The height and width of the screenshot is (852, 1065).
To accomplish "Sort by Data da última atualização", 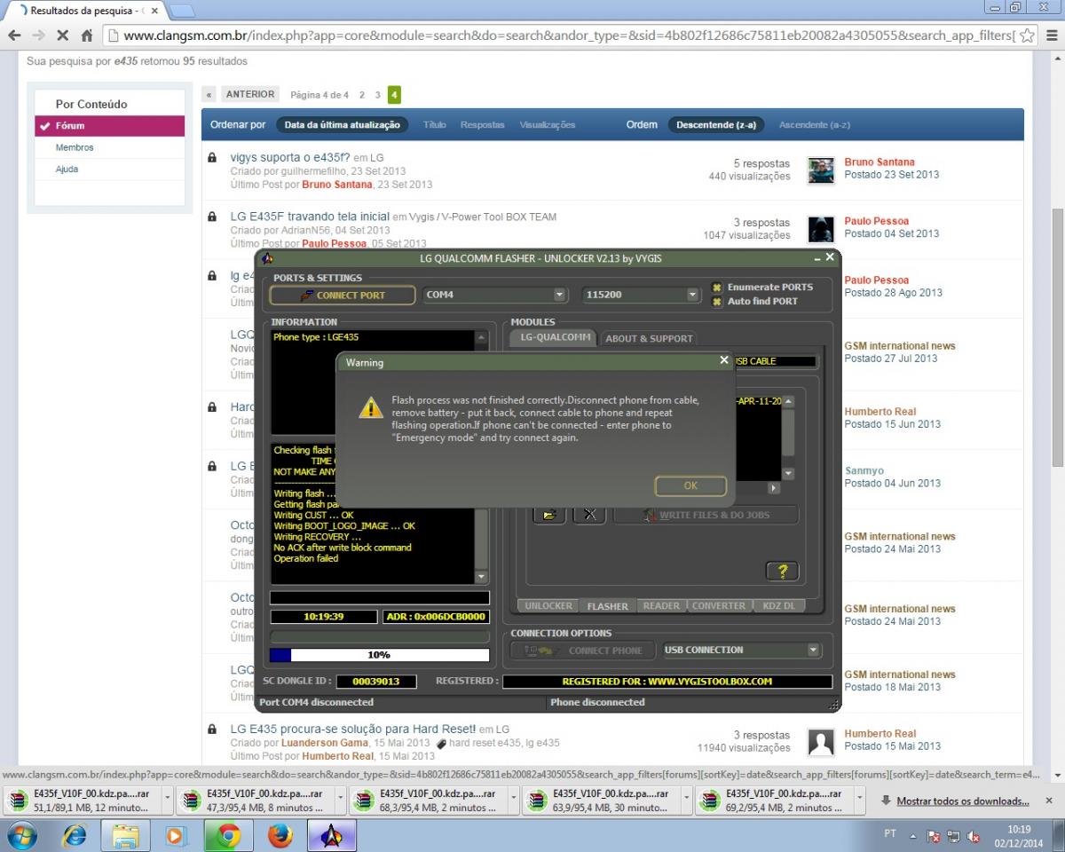I will (x=343, y=125).
